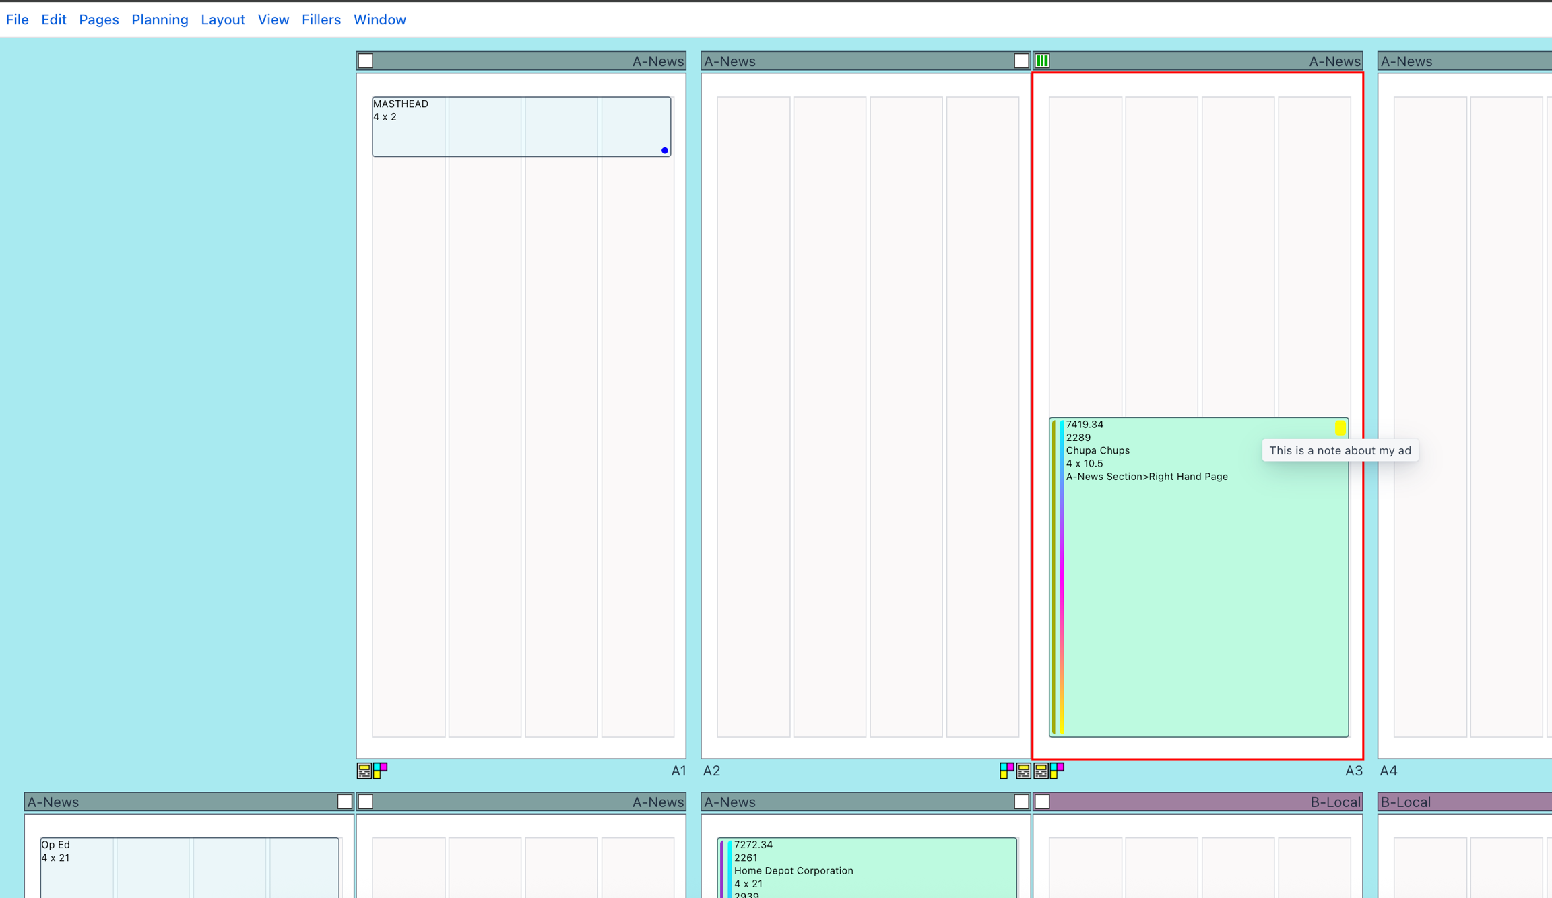Click the multicolor stripe on Chupa Chups ad
Screen dimensions: 1552x898
click(x=1062, y=579)
